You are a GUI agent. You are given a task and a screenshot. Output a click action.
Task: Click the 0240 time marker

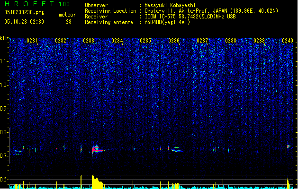click(x=288, y=41)
